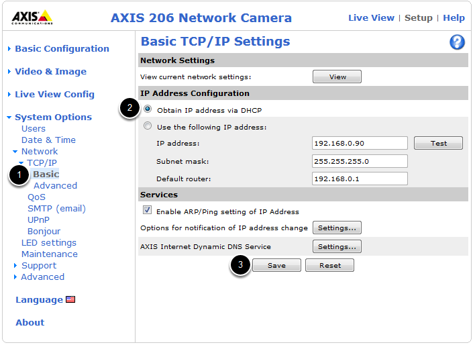The height and width of the screenshot is (345, 473).
Task: Open QoS settings
Action: point(36,197)
